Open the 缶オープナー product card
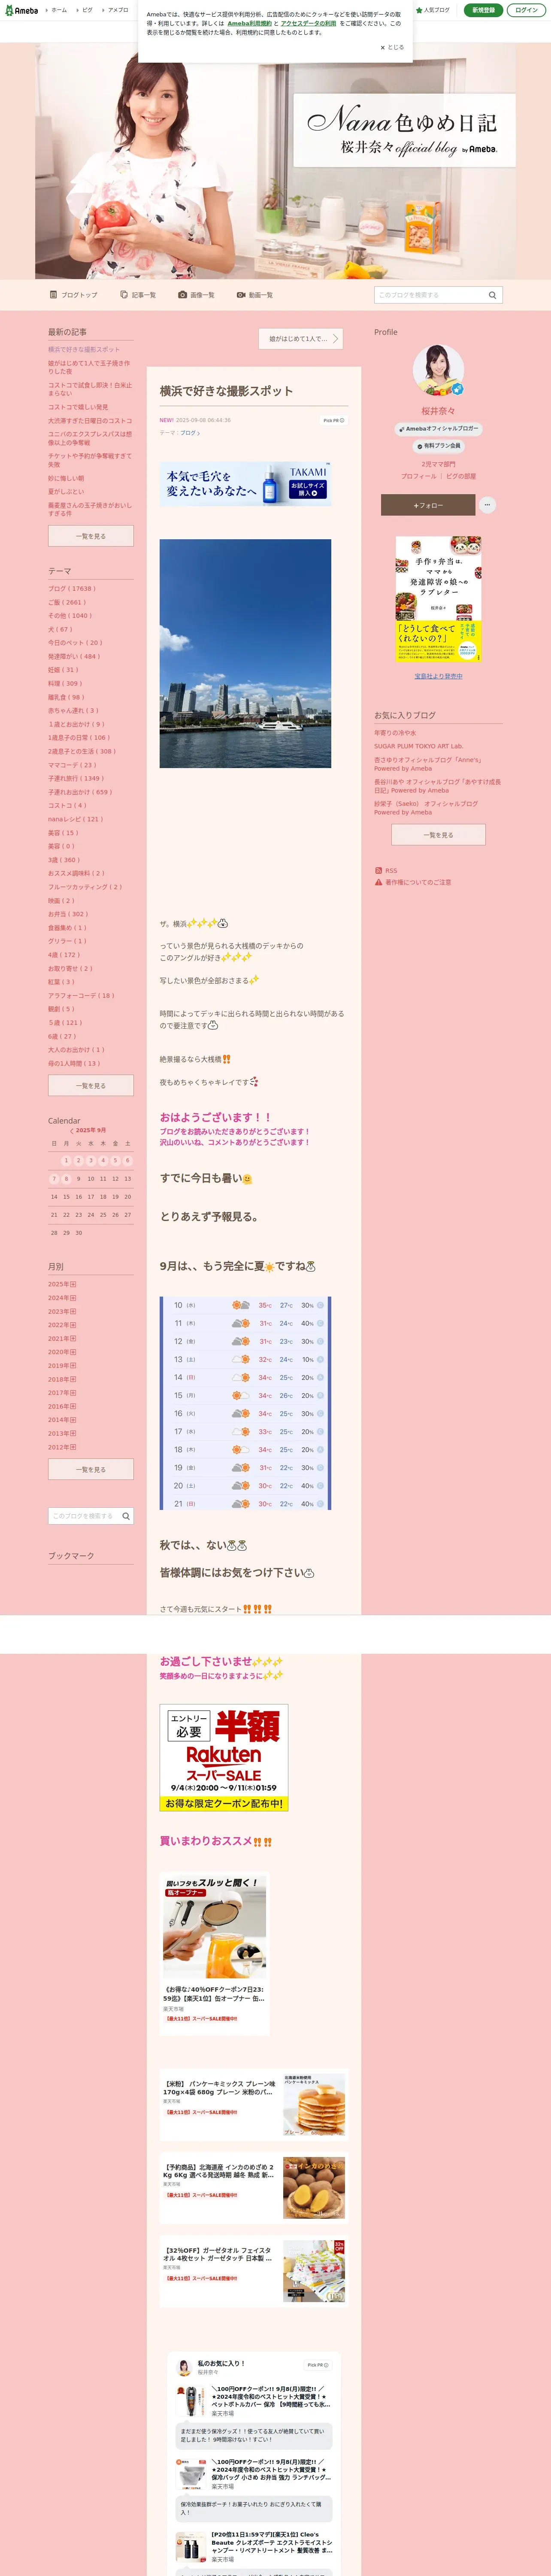The height and width of the screenshot is (2576, 551). pyautogui.click(x=215, y=1953)
